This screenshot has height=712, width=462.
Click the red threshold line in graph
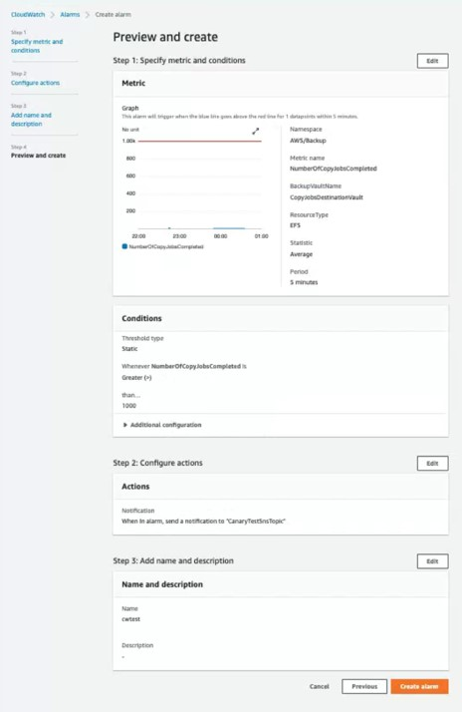tap(199, 142)
